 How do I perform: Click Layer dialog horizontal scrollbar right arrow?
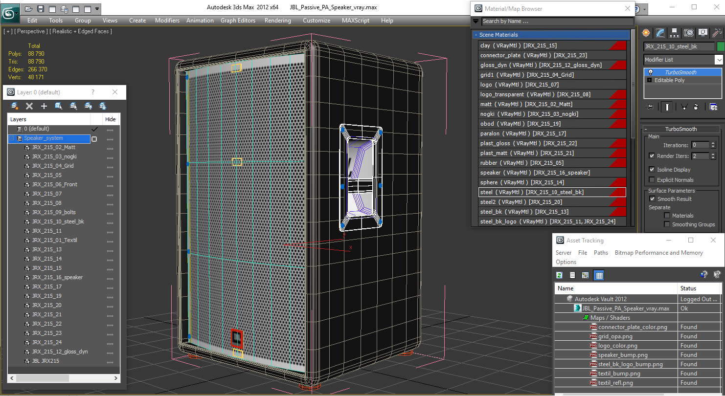click(x=116, y=378)
